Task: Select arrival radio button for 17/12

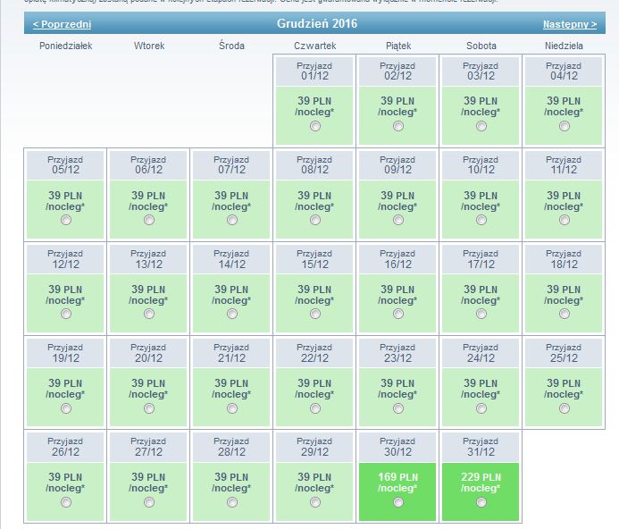Action: [481, 314]
